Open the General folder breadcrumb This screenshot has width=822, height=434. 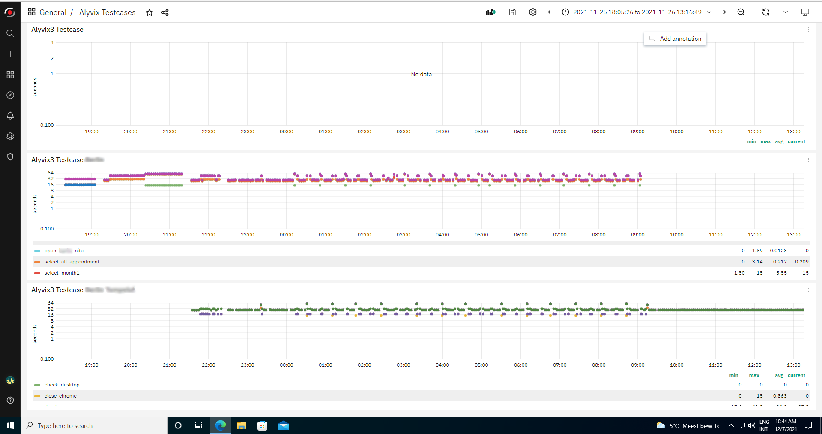click(53, 12)
